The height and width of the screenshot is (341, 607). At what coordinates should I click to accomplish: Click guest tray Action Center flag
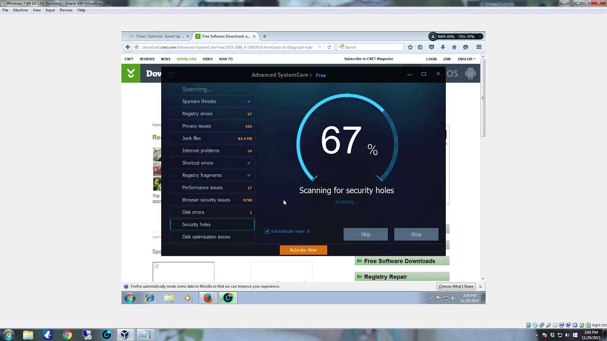click(x=439, y=298)
